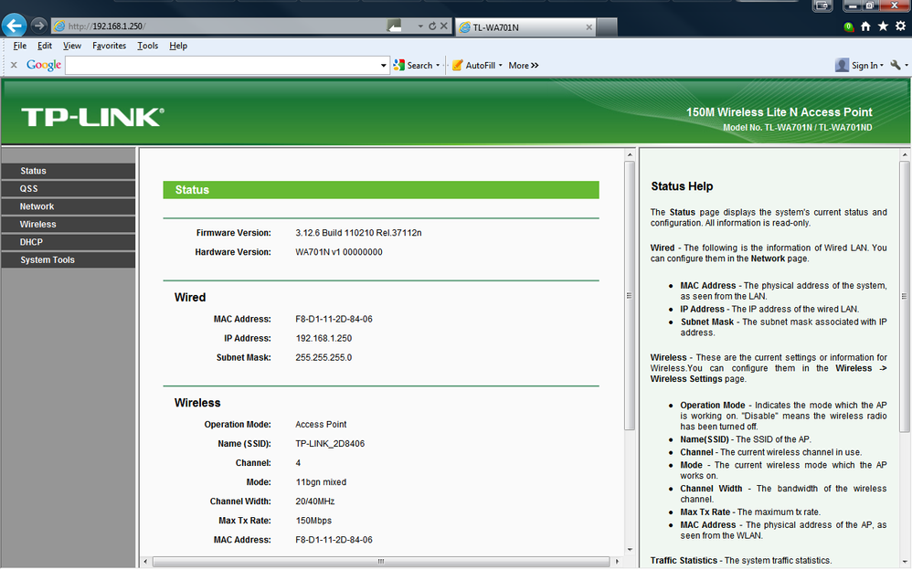Image resolution: width=912 pixels, height=570 pixels.
Task: Click the main panel scroll down arrow
Action: tap(630, 550)
